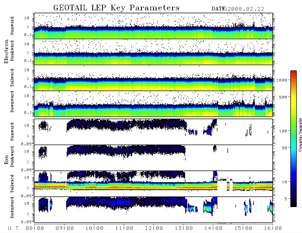
Task: Click the Ion Tailward spectrogram panel
Action: click(x=153, y=184)
